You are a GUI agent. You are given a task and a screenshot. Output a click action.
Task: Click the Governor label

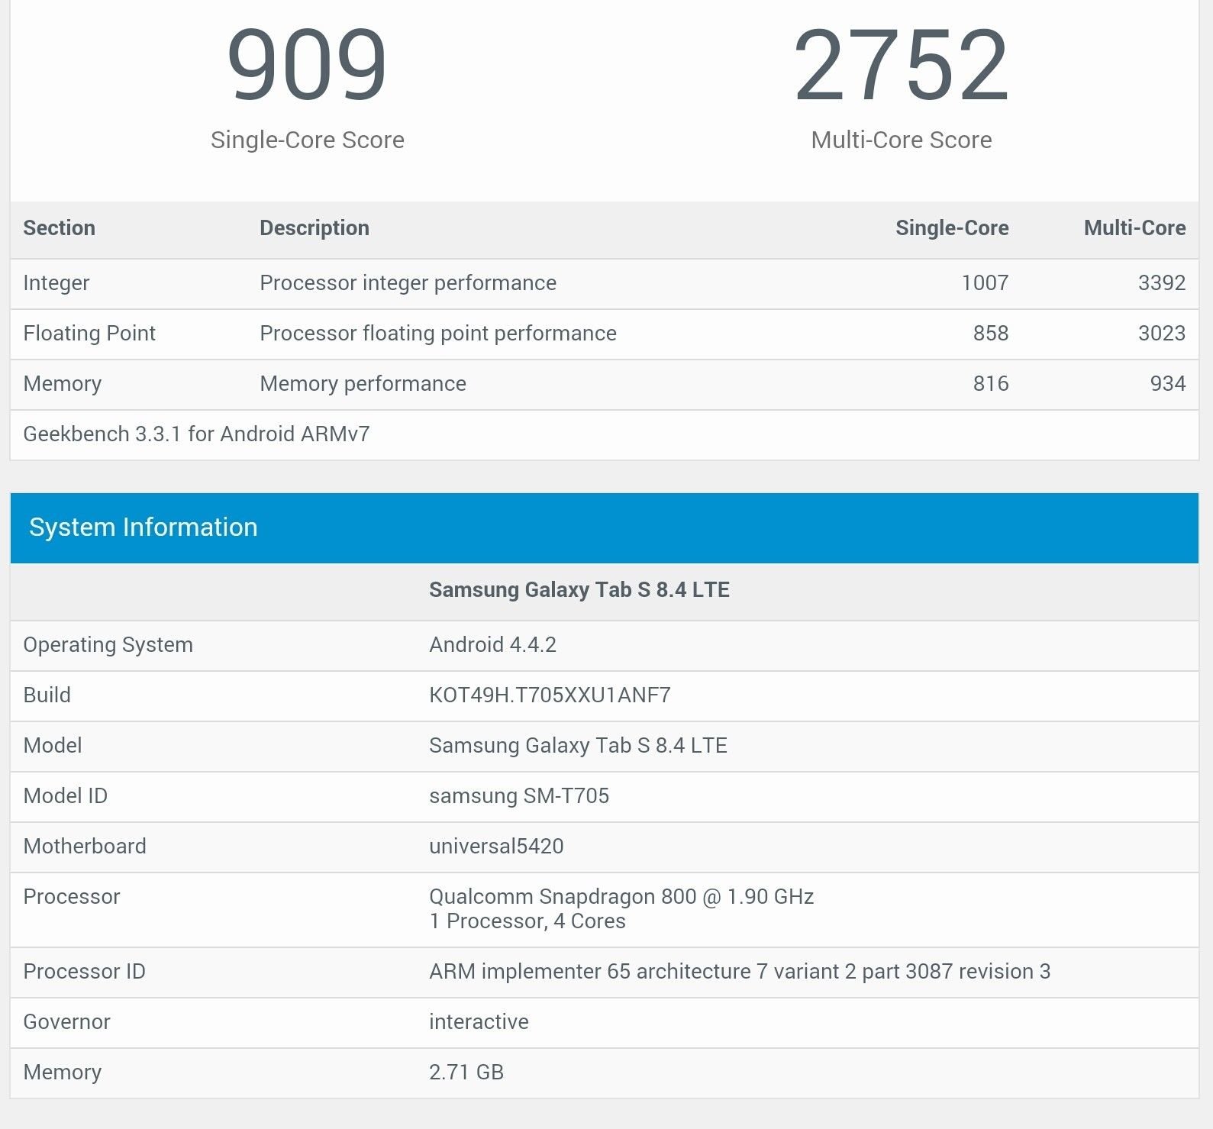coord(67,1022)
